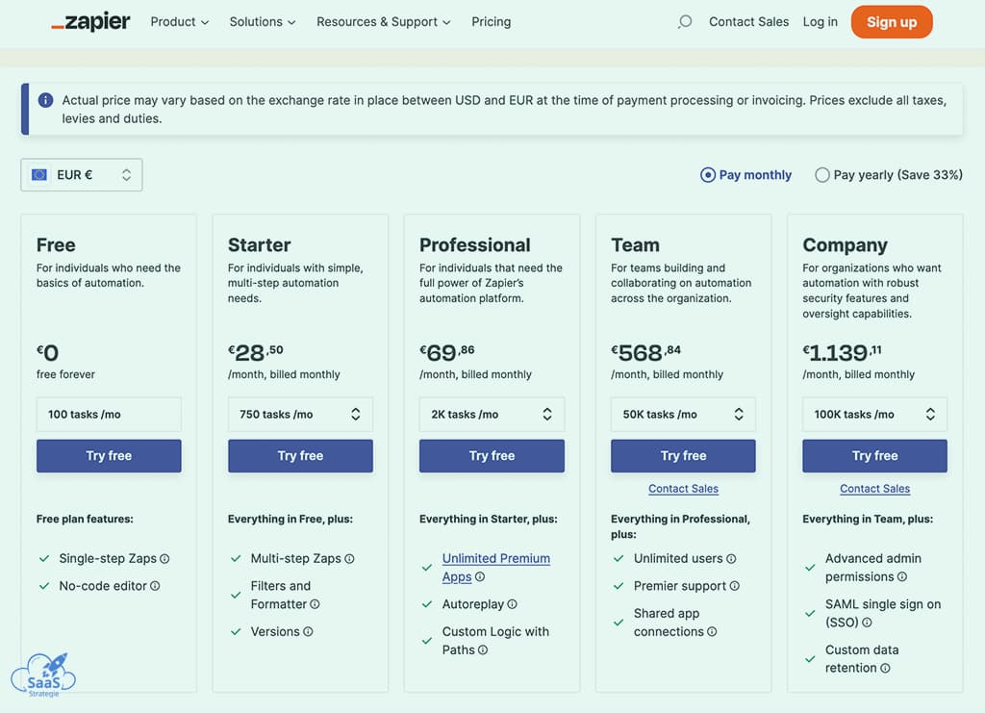Click Try free under Professional plan

[492, 455]
